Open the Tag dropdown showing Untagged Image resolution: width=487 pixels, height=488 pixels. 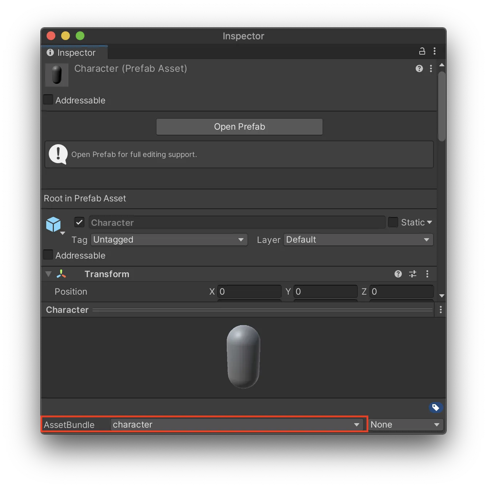point(169,240)
